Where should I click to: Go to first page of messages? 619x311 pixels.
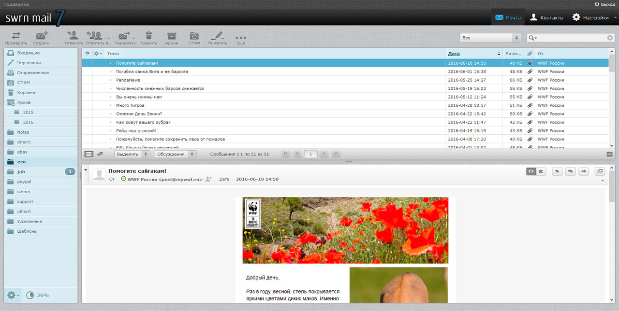(x=286, y=154)
